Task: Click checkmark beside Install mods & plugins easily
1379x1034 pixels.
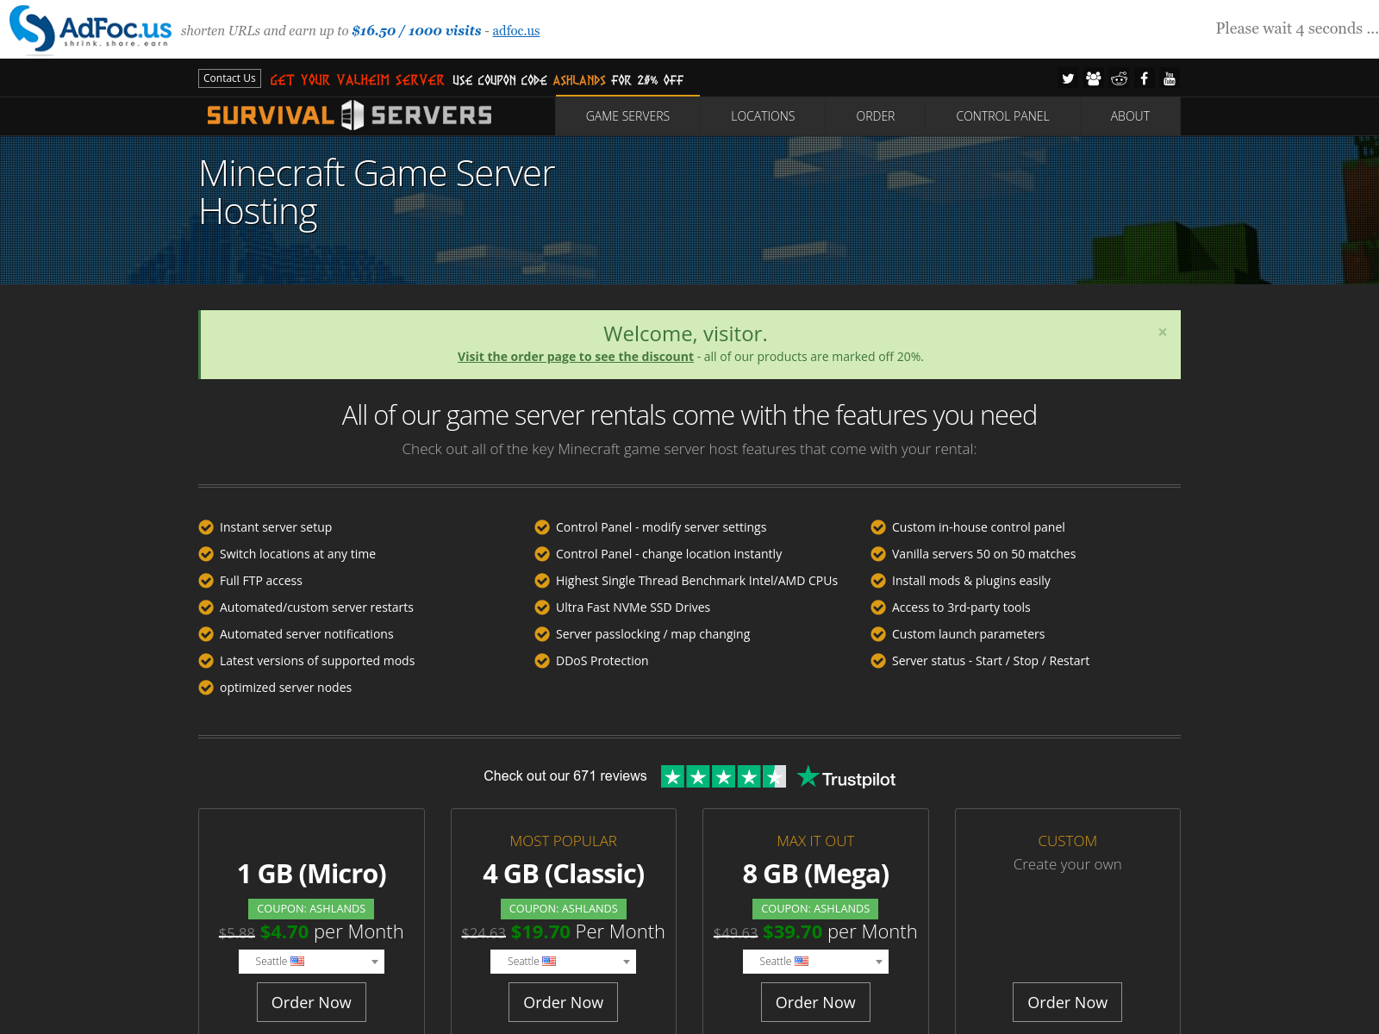Action: pyautogui.click(x=878, y=581)
